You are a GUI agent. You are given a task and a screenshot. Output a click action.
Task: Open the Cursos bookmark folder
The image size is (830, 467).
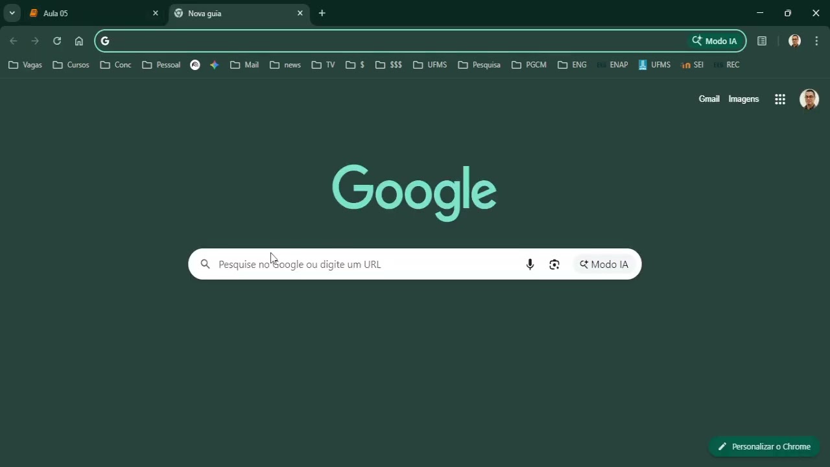(x=71, y=65)
